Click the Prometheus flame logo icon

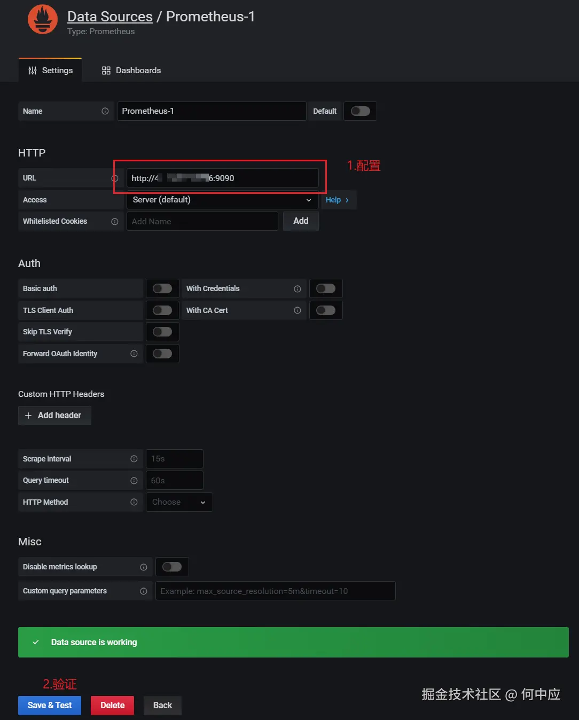click(x=43, y=19)
